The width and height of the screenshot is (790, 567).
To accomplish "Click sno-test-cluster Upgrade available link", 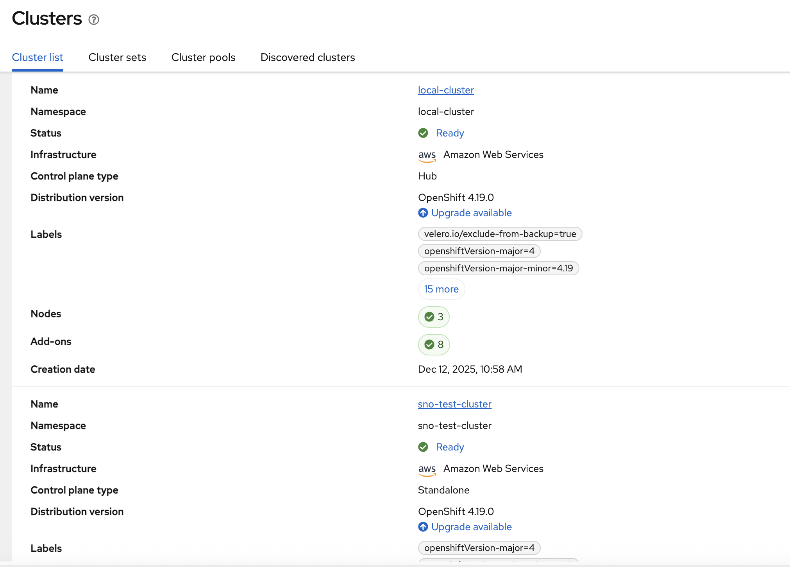I will [471, 527].
